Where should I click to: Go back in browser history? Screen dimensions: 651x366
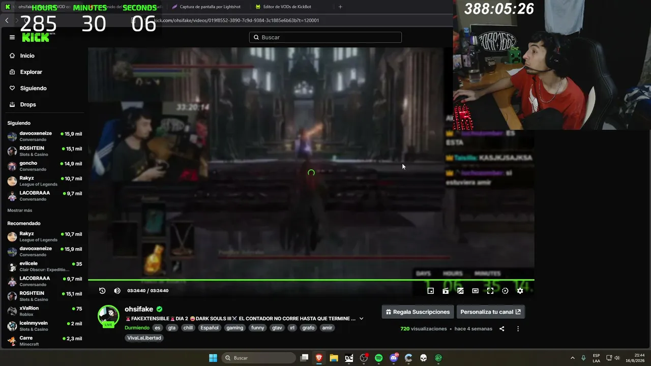click(7, 20)
